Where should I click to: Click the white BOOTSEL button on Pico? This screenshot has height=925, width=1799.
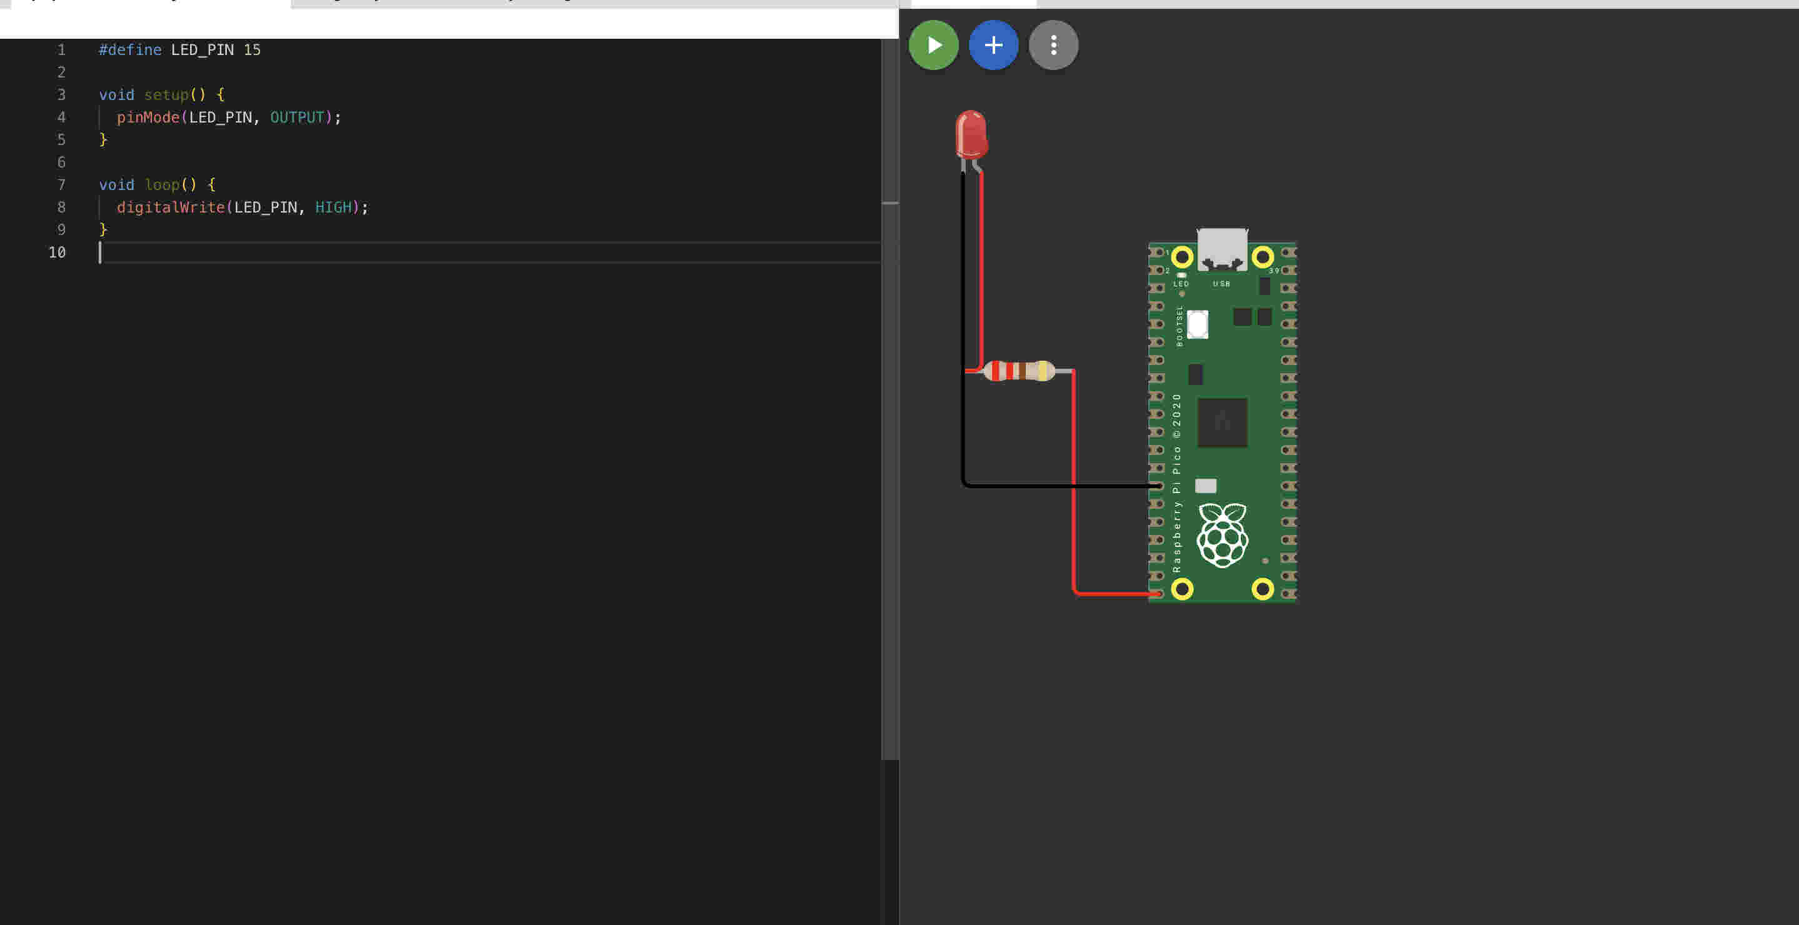(1197, 324)
